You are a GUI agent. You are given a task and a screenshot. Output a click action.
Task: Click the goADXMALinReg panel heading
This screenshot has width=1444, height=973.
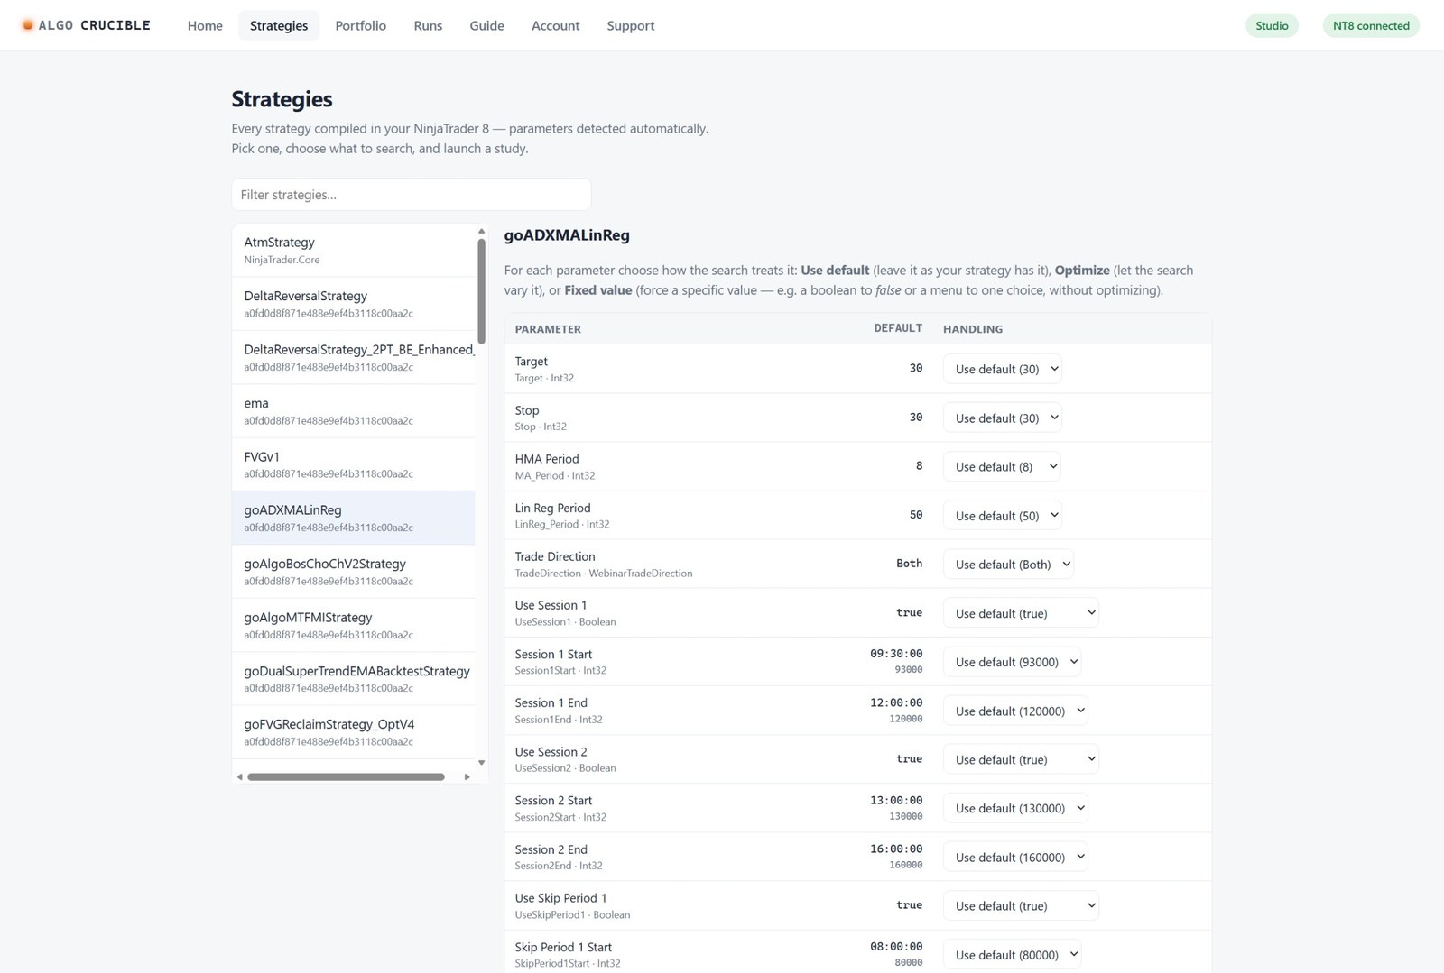(x=567, y=235)
